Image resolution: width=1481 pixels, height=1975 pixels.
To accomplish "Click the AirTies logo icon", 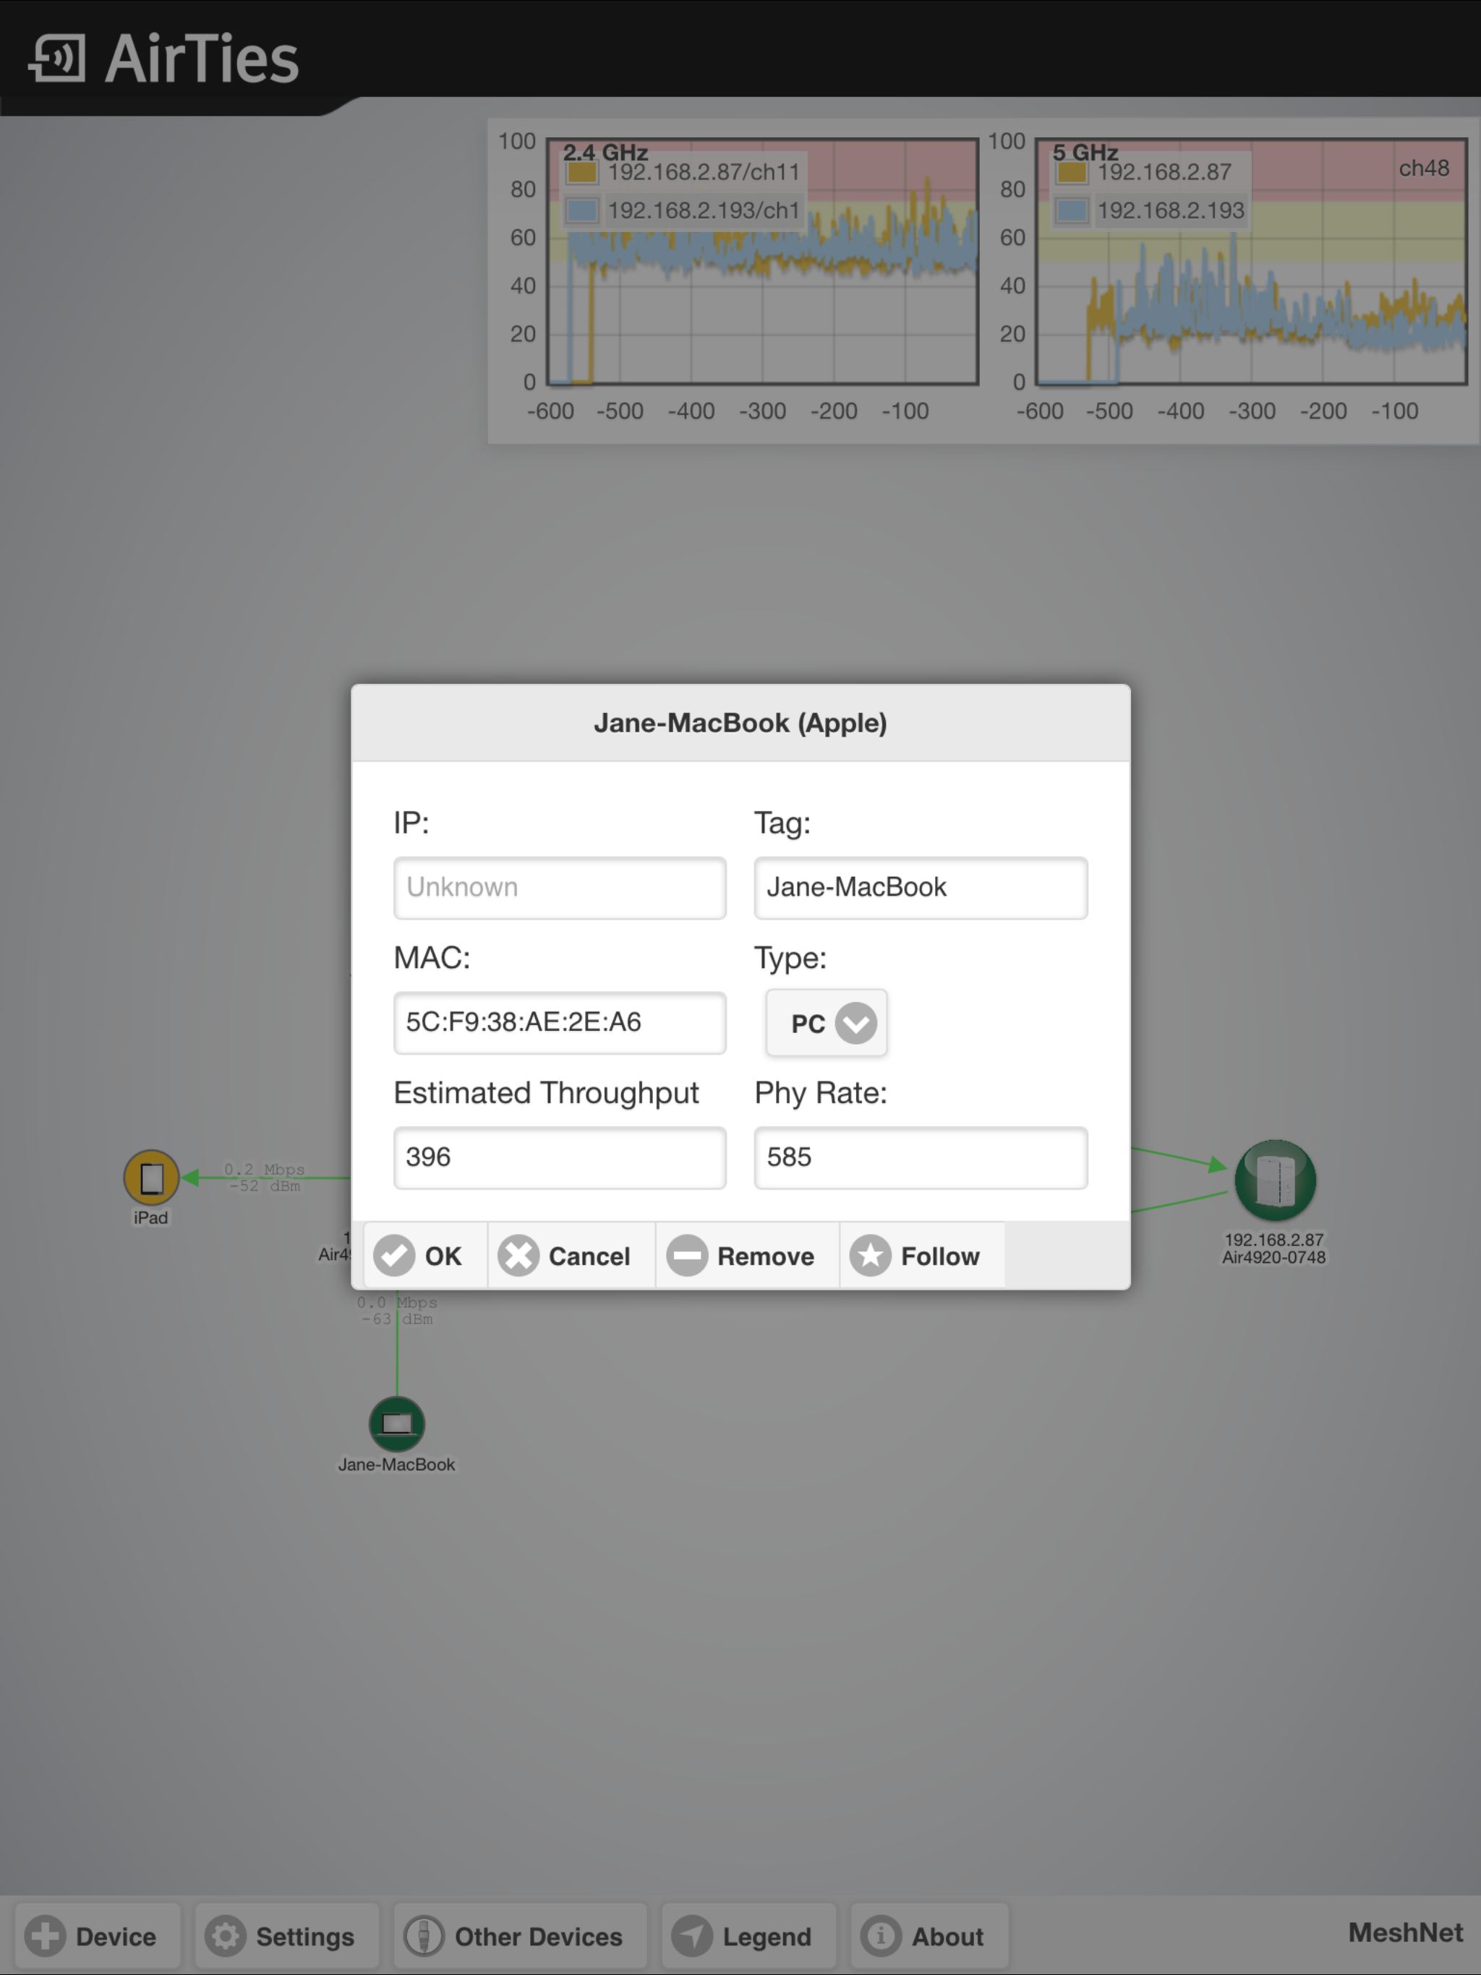I will [x=57, y=59].
